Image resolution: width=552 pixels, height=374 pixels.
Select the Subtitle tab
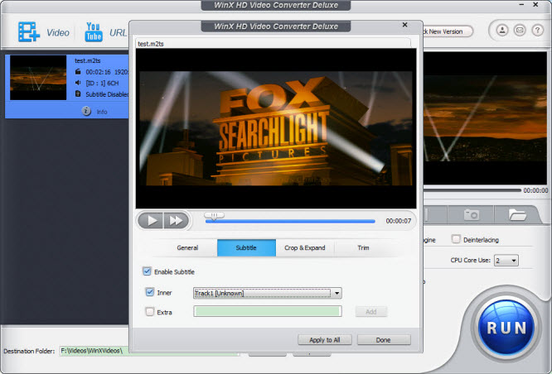[246, 247]
